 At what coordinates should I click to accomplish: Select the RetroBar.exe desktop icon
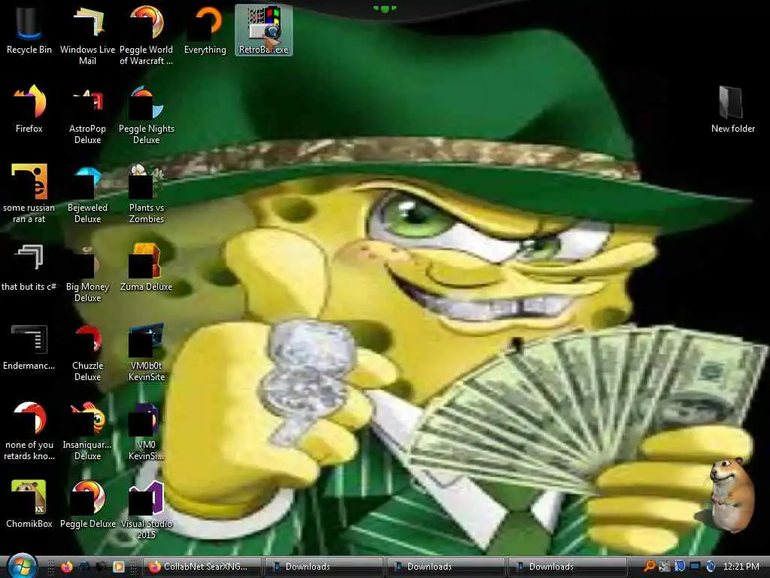click(x=264, y=30)
